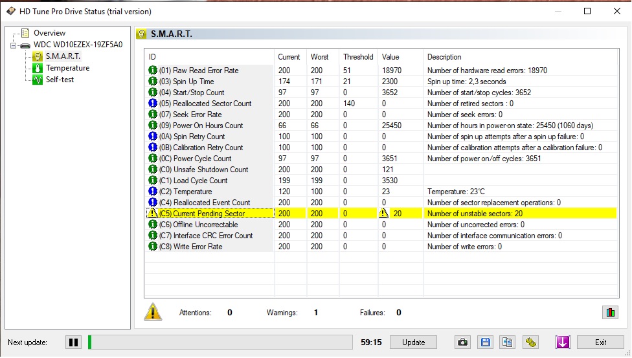Click the value 18970 cell
632x358 pixels.
point(391,71)
